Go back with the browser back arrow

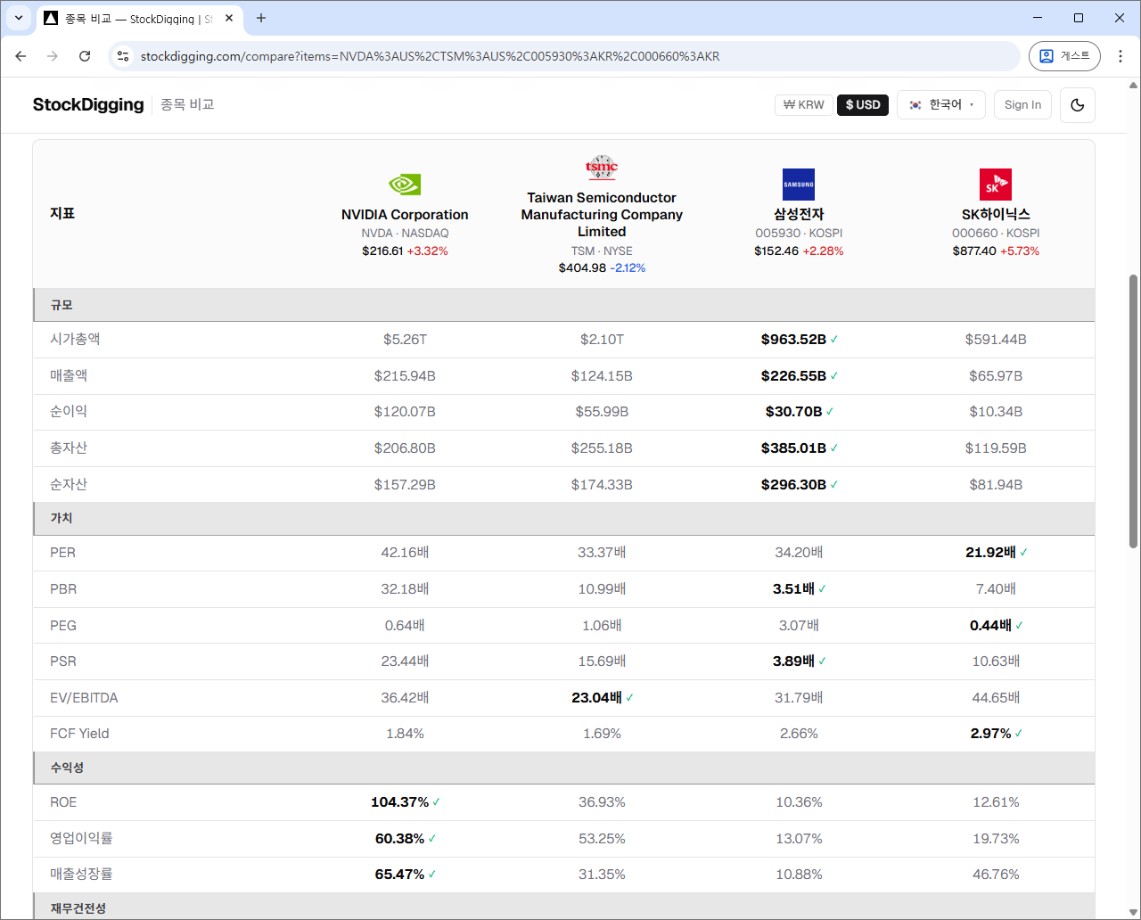coord(21,56)
